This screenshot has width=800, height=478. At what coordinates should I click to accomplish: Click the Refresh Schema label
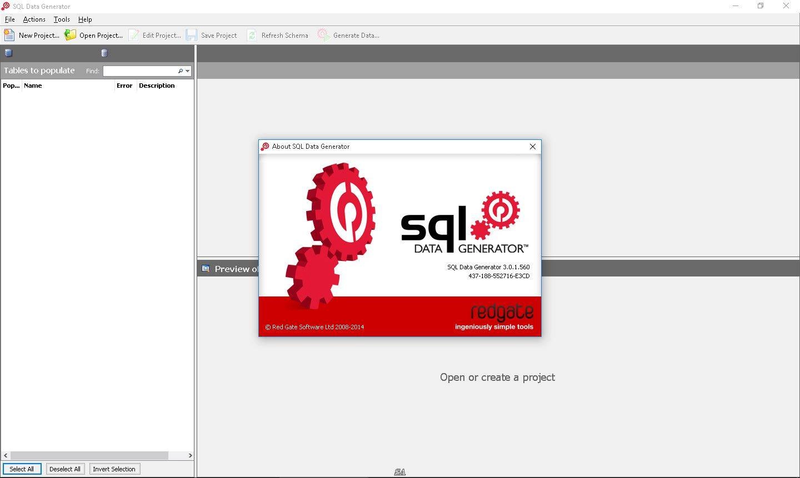(x=284, y=36)
